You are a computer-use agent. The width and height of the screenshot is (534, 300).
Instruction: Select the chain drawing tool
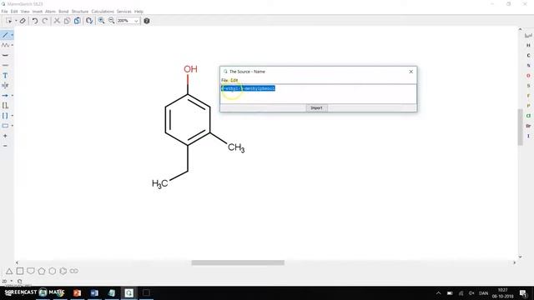5,45
